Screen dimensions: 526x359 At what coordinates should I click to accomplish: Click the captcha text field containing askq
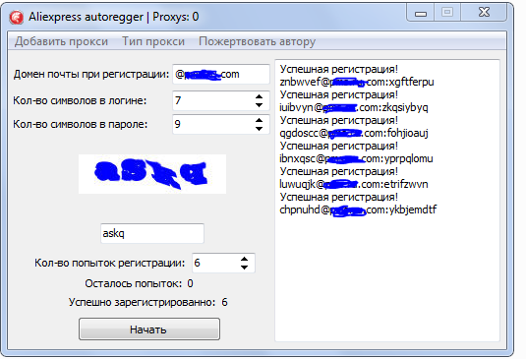pyautogui.click(x=152, y=233)
